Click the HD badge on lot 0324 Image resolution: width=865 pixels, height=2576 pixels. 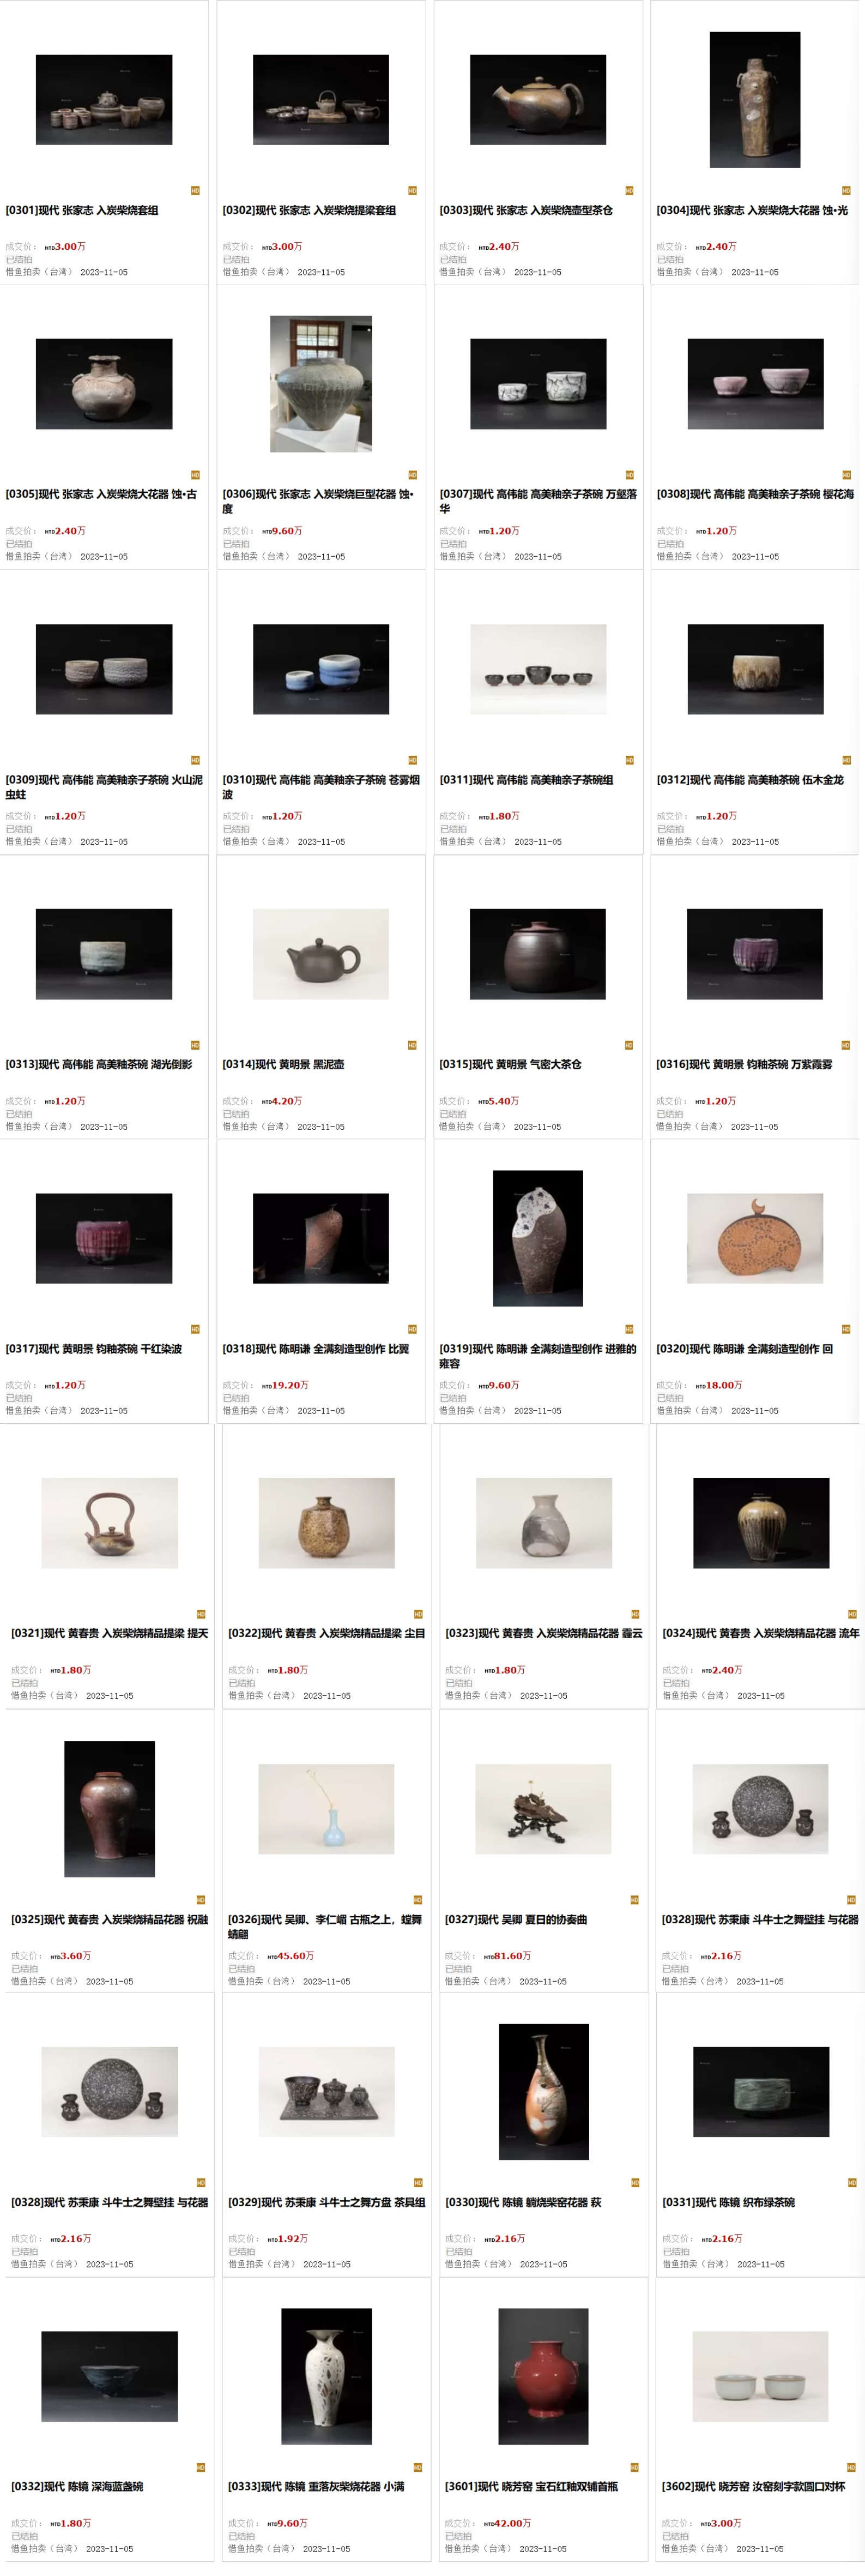(852, 1614)
